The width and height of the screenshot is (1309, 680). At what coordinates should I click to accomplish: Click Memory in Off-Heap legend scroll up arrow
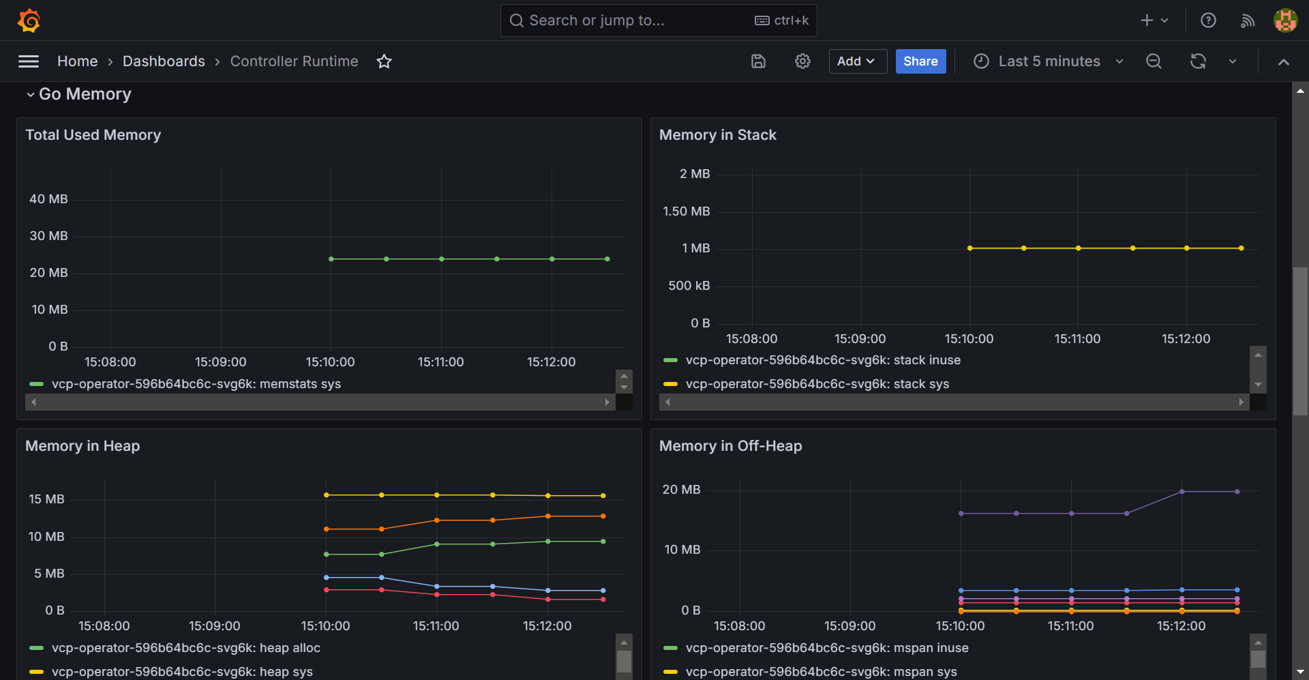[x=1258, y=642]
